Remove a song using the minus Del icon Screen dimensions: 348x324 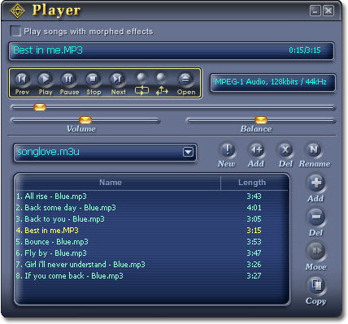pos(316,217)
